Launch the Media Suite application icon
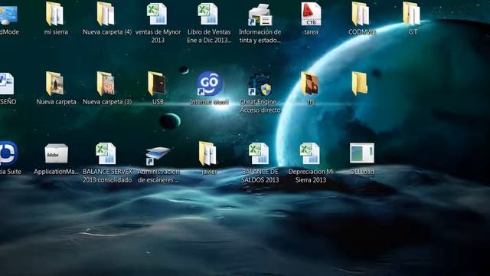Image resolution: width=490 pixels, height=276 pixels. [x=8, y=153]
